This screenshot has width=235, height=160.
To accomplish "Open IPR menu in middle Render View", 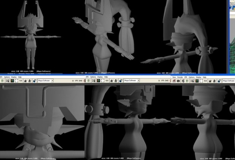I will [87, 77].
